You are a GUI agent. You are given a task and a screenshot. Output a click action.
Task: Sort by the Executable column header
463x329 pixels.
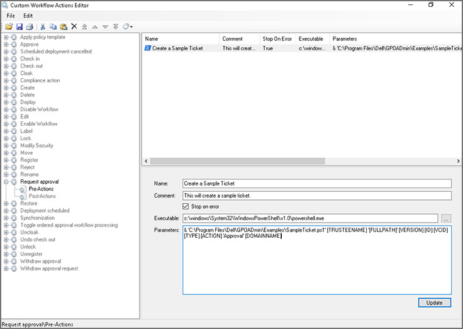click(313, 39)
